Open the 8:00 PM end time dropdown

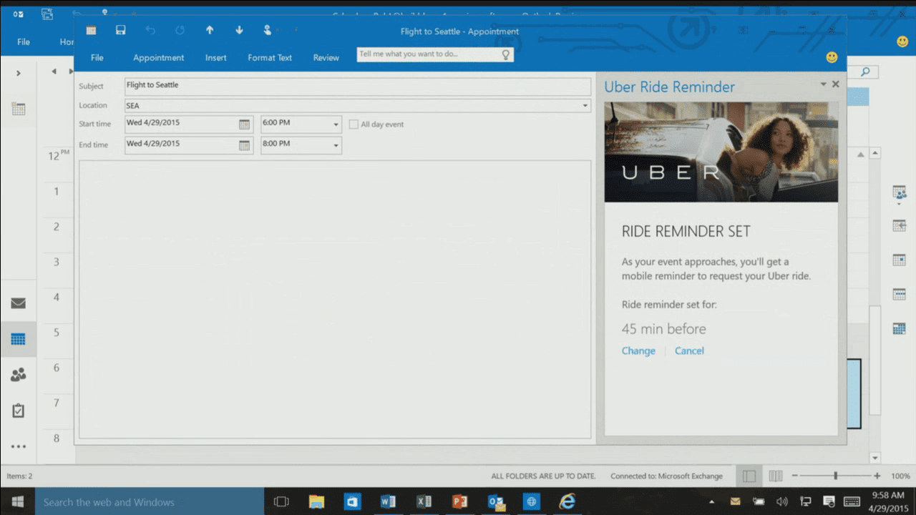tap(336, 145)
